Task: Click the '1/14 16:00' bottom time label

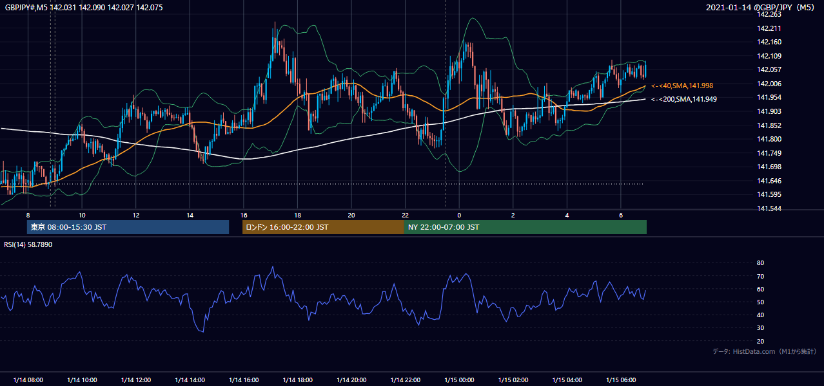Action: [243, 380]
